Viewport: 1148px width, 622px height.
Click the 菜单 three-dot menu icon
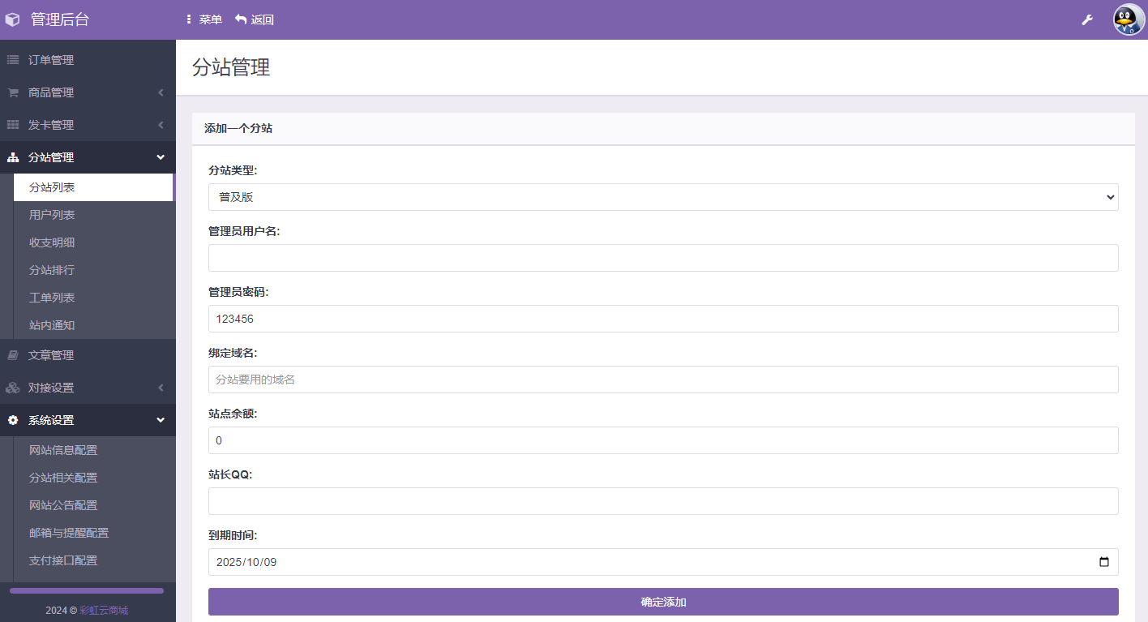189,19
